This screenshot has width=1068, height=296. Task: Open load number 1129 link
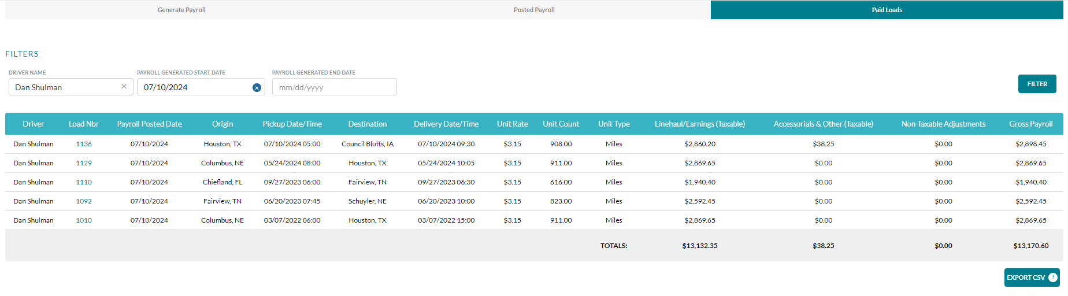pos(84,163)
